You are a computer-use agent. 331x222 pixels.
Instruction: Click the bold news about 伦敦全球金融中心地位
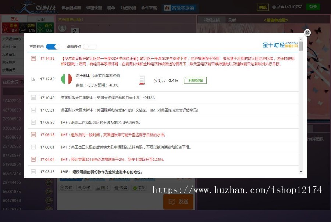coord(102,172)
